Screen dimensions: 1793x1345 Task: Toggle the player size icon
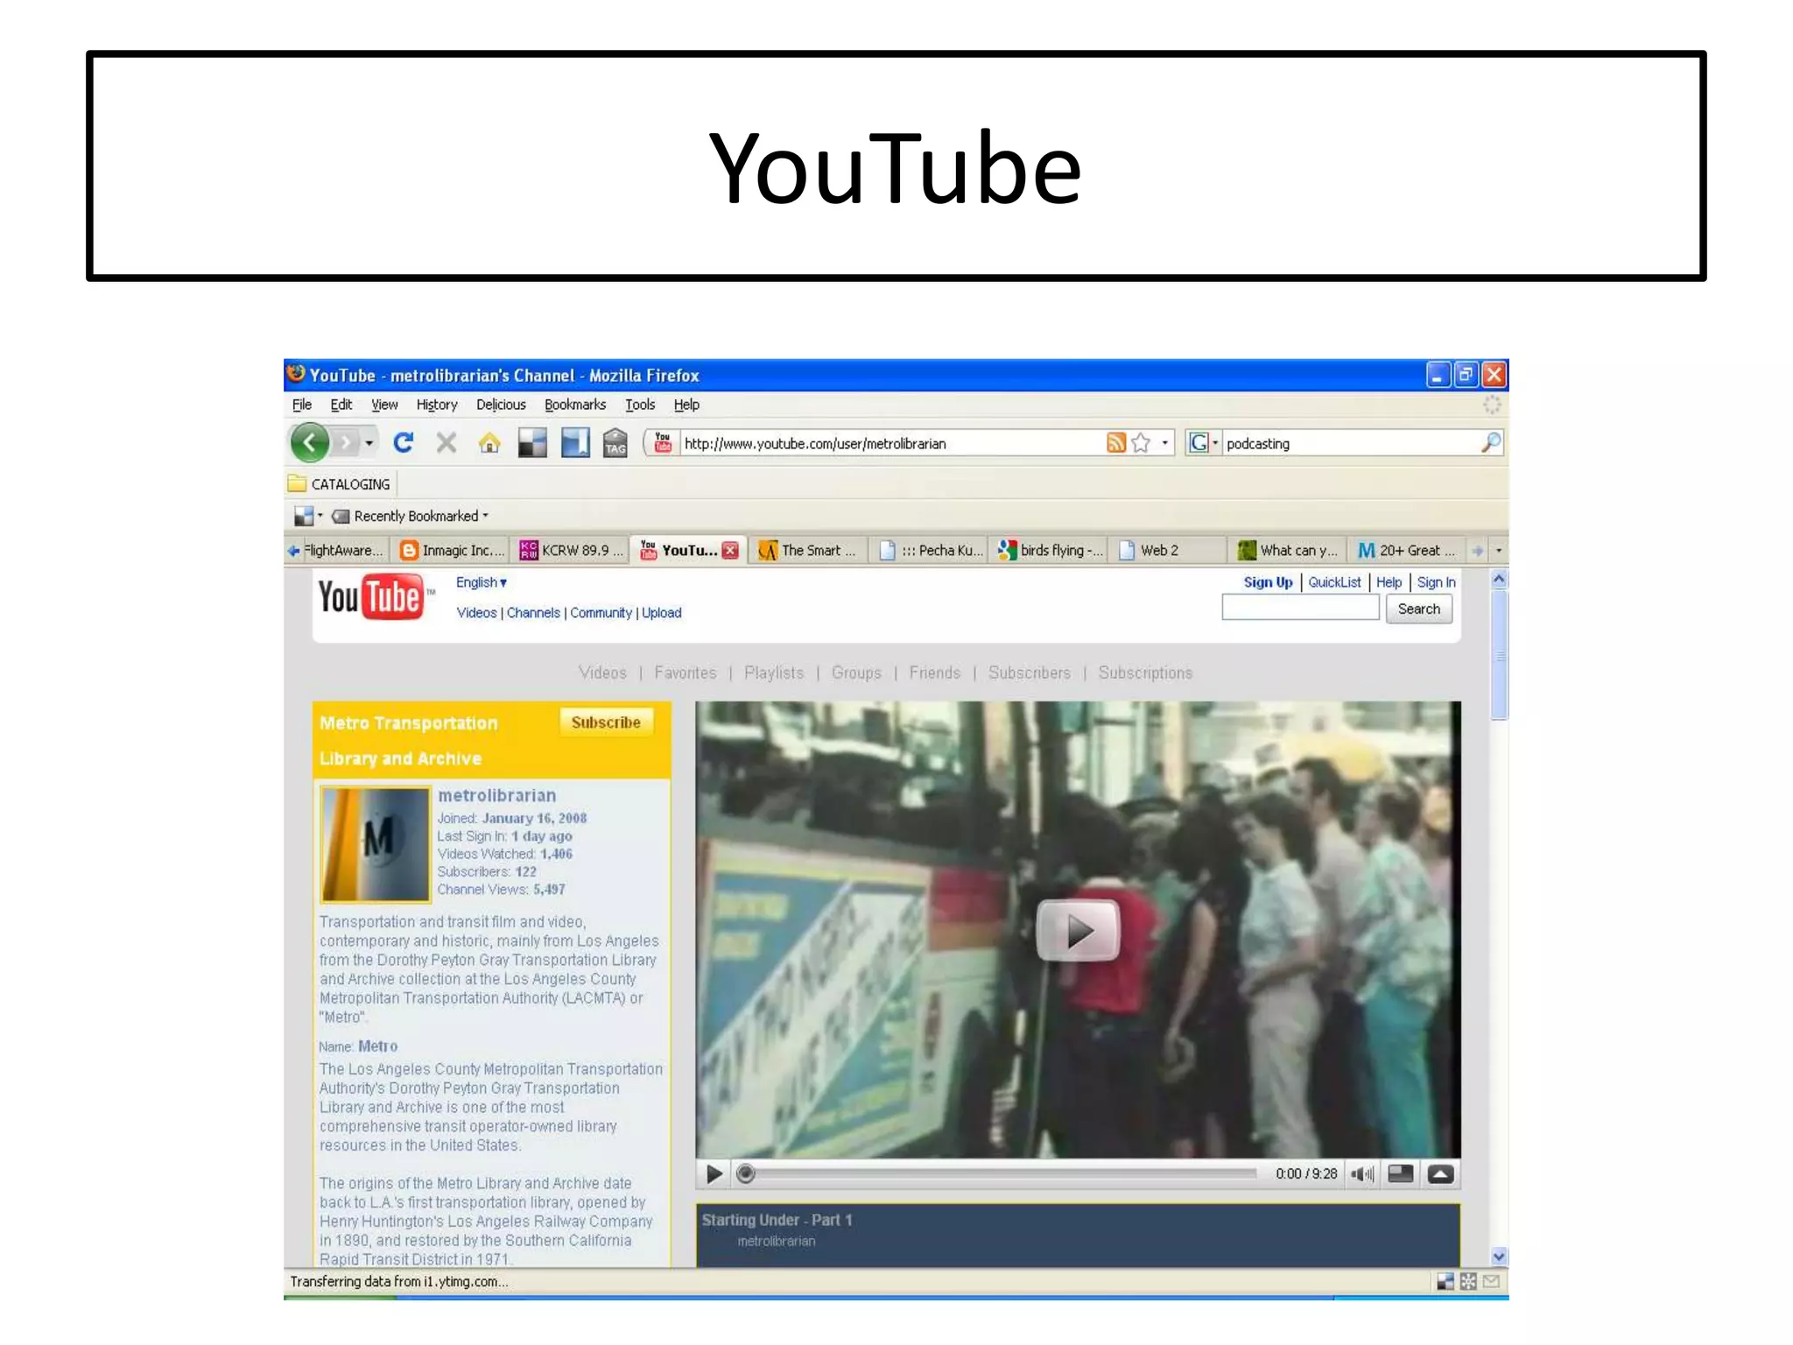tap(1401, 1173)
